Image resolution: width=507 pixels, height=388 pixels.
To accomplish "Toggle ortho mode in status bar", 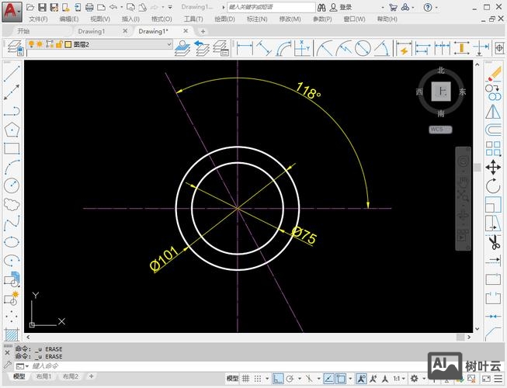I will [276, 378].
